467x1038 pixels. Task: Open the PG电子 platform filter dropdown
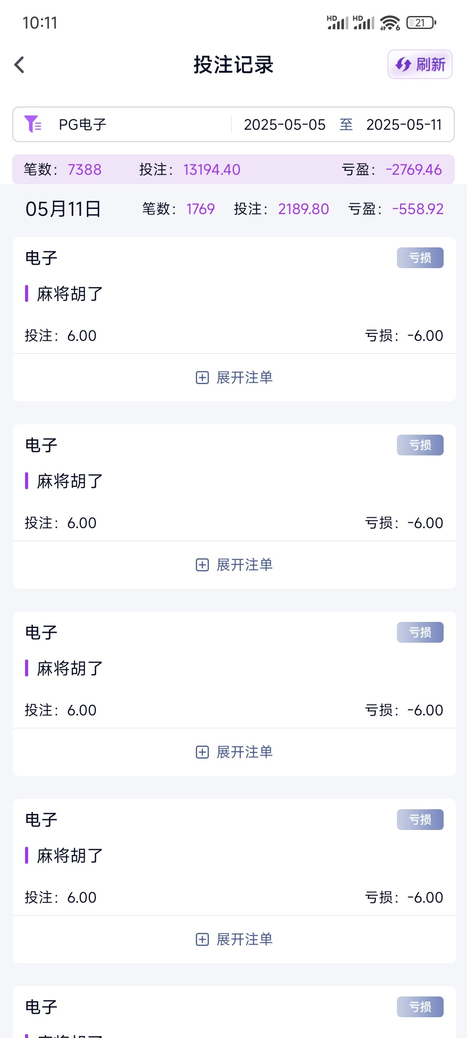[82, 125]
